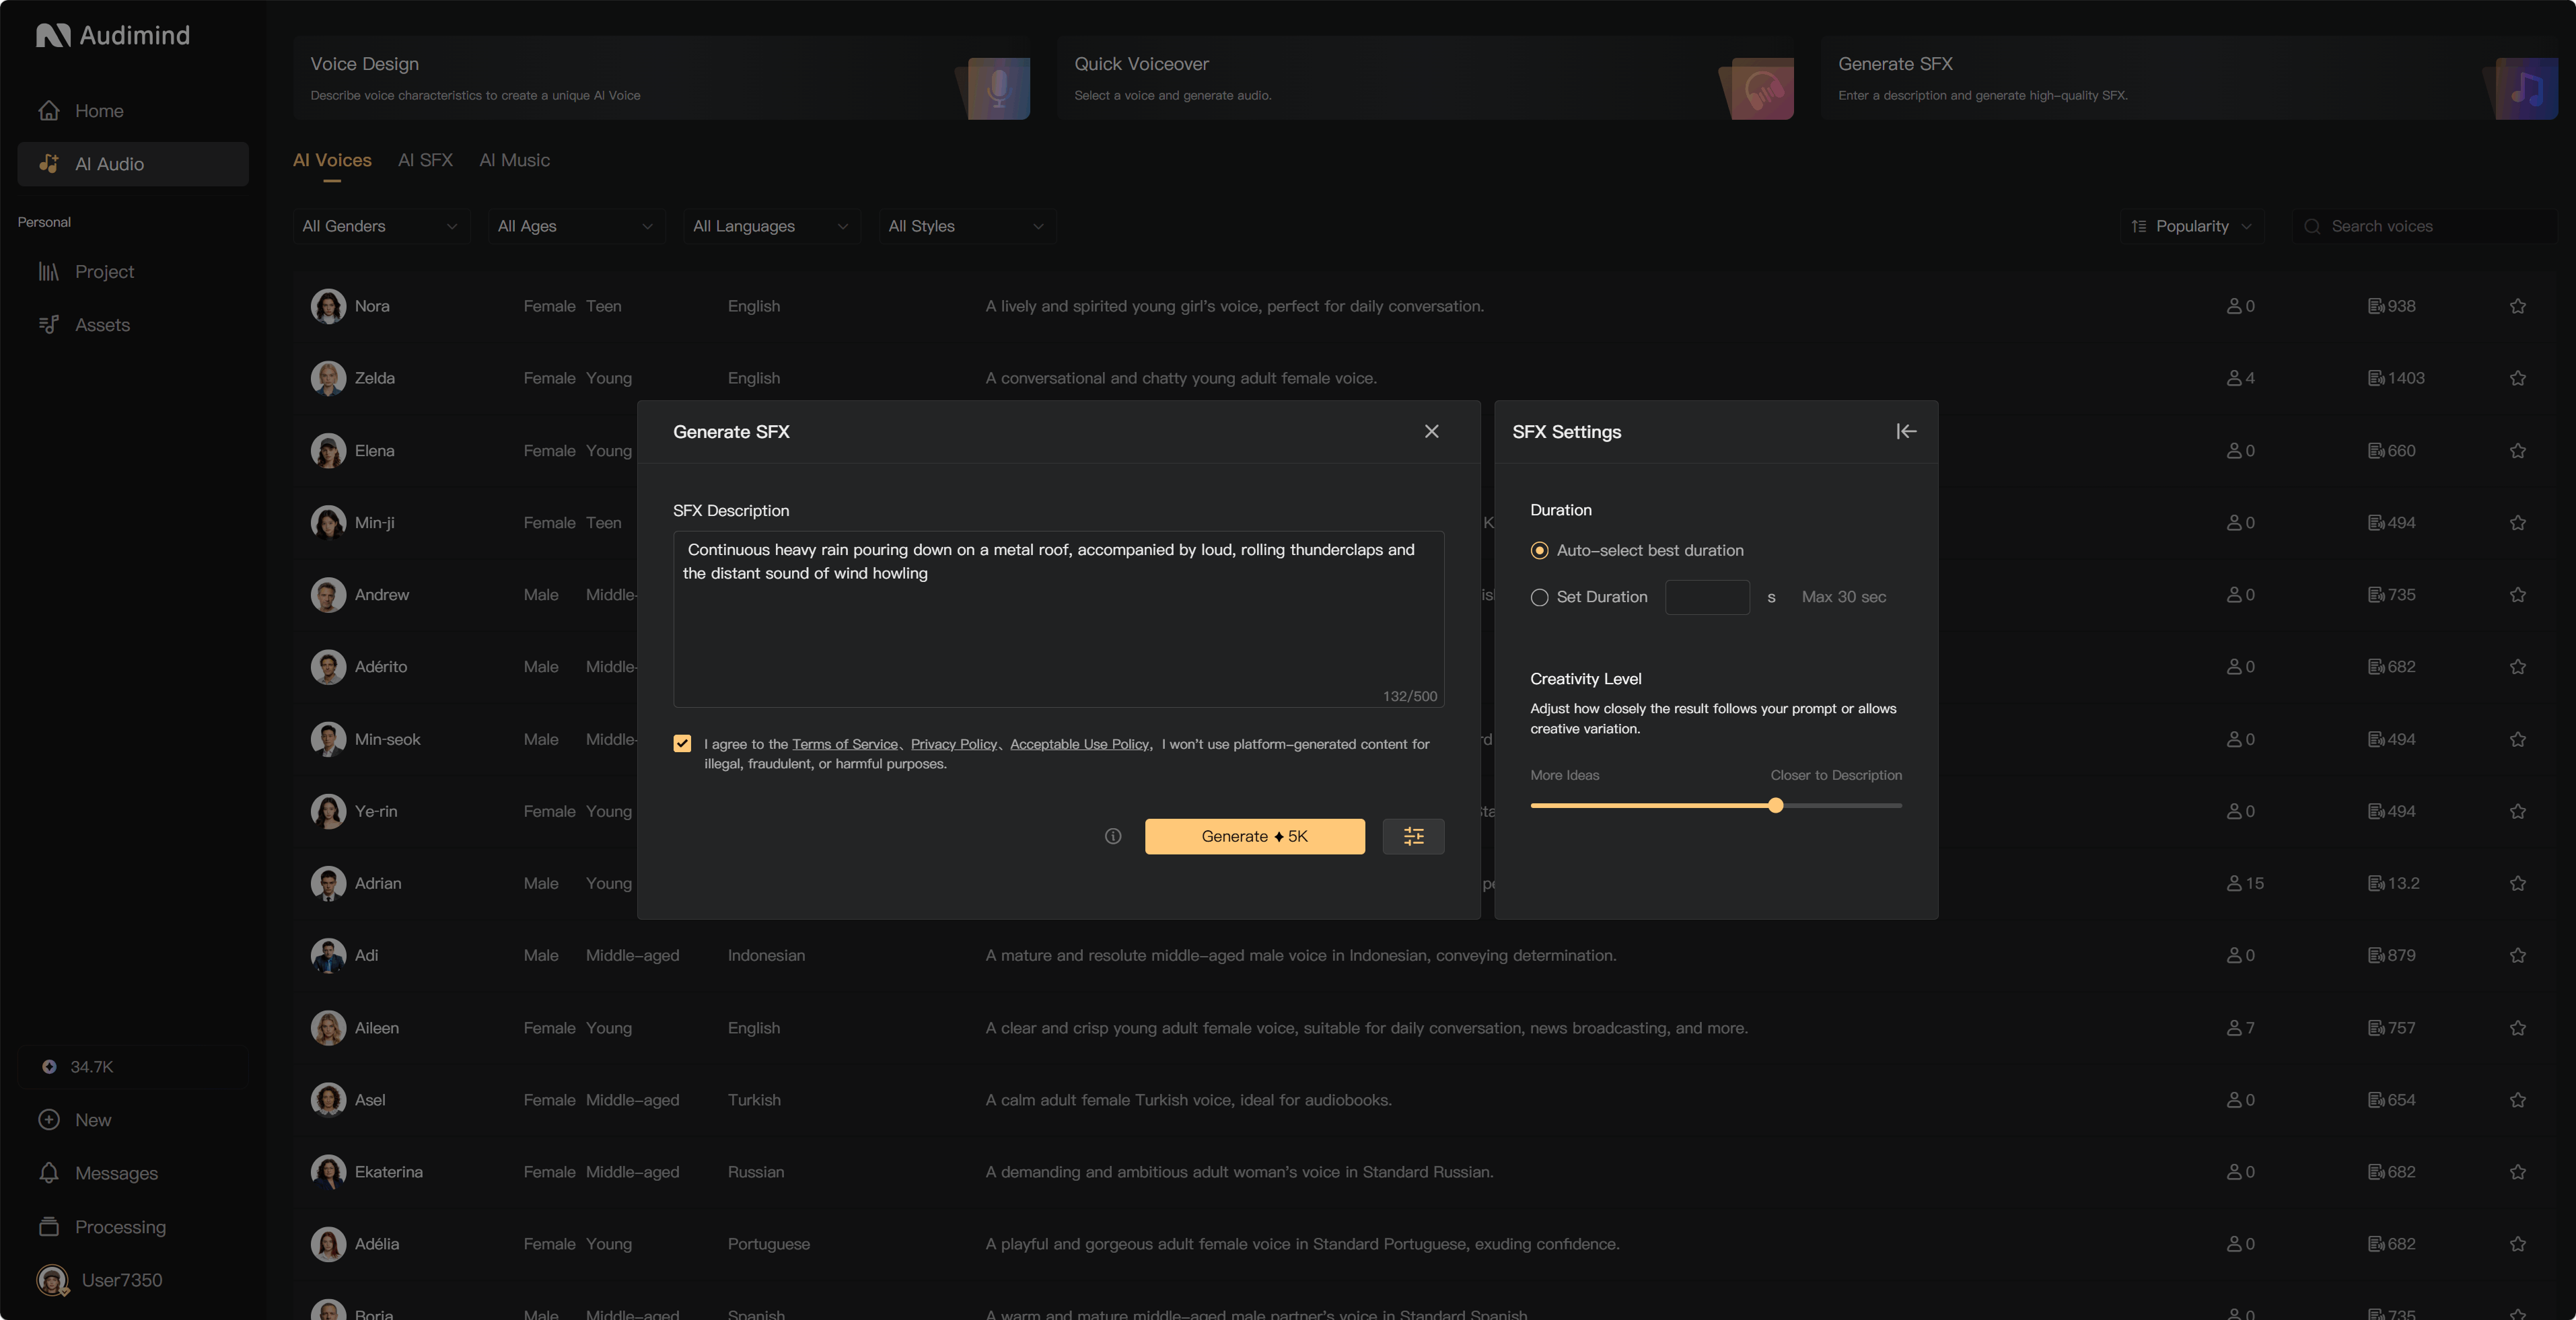Open the Privacy Policy link
This screenshot has width=2576, height=1320.
[x=954, y=744]
